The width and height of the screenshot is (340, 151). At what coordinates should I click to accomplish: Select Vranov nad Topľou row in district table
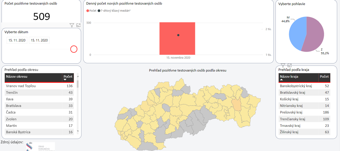coord(39,86)
